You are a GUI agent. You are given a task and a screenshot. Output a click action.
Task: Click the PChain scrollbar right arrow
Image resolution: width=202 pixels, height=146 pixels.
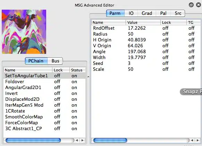83,140
